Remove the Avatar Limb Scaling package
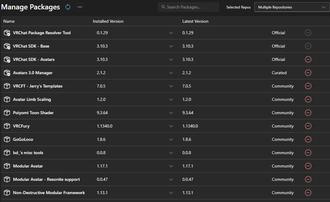This screenshot has height=202, width=330. point(308,99)
